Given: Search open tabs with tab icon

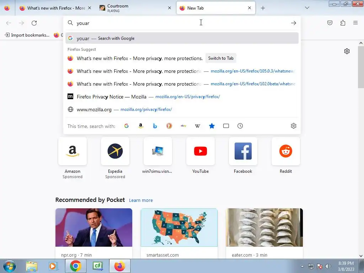Looking at the screenshot, I should click(226, 126).
